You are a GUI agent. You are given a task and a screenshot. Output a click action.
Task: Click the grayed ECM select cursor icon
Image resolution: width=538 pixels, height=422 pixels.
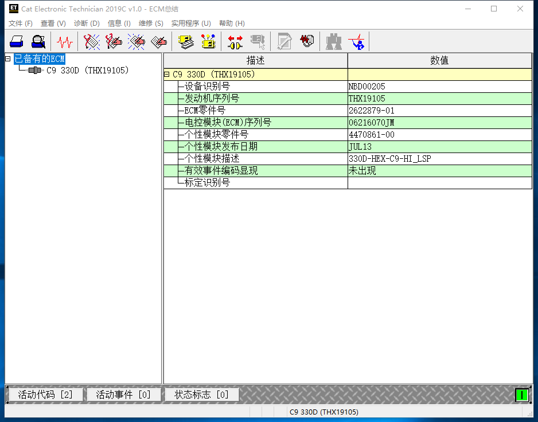(x=258, y=41)
